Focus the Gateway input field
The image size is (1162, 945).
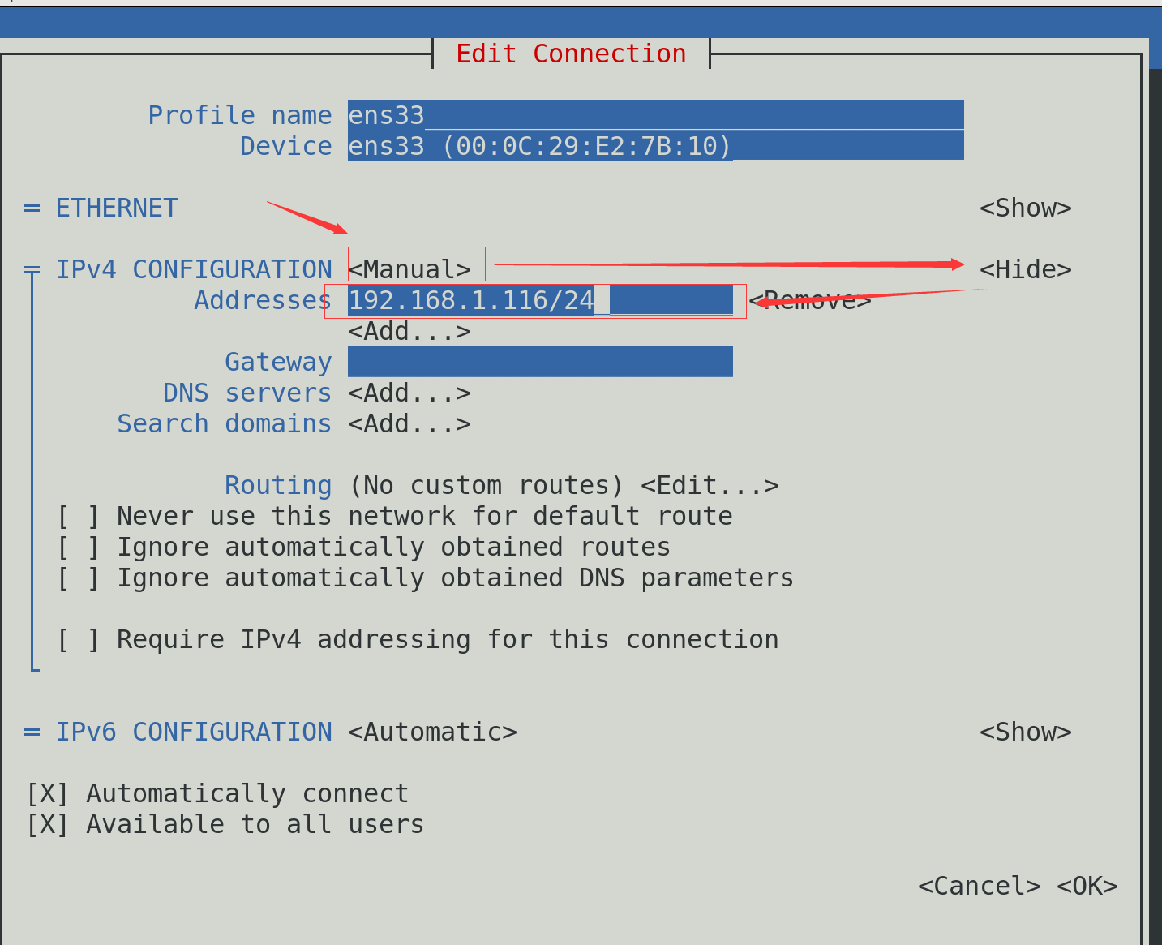(540, 362)
